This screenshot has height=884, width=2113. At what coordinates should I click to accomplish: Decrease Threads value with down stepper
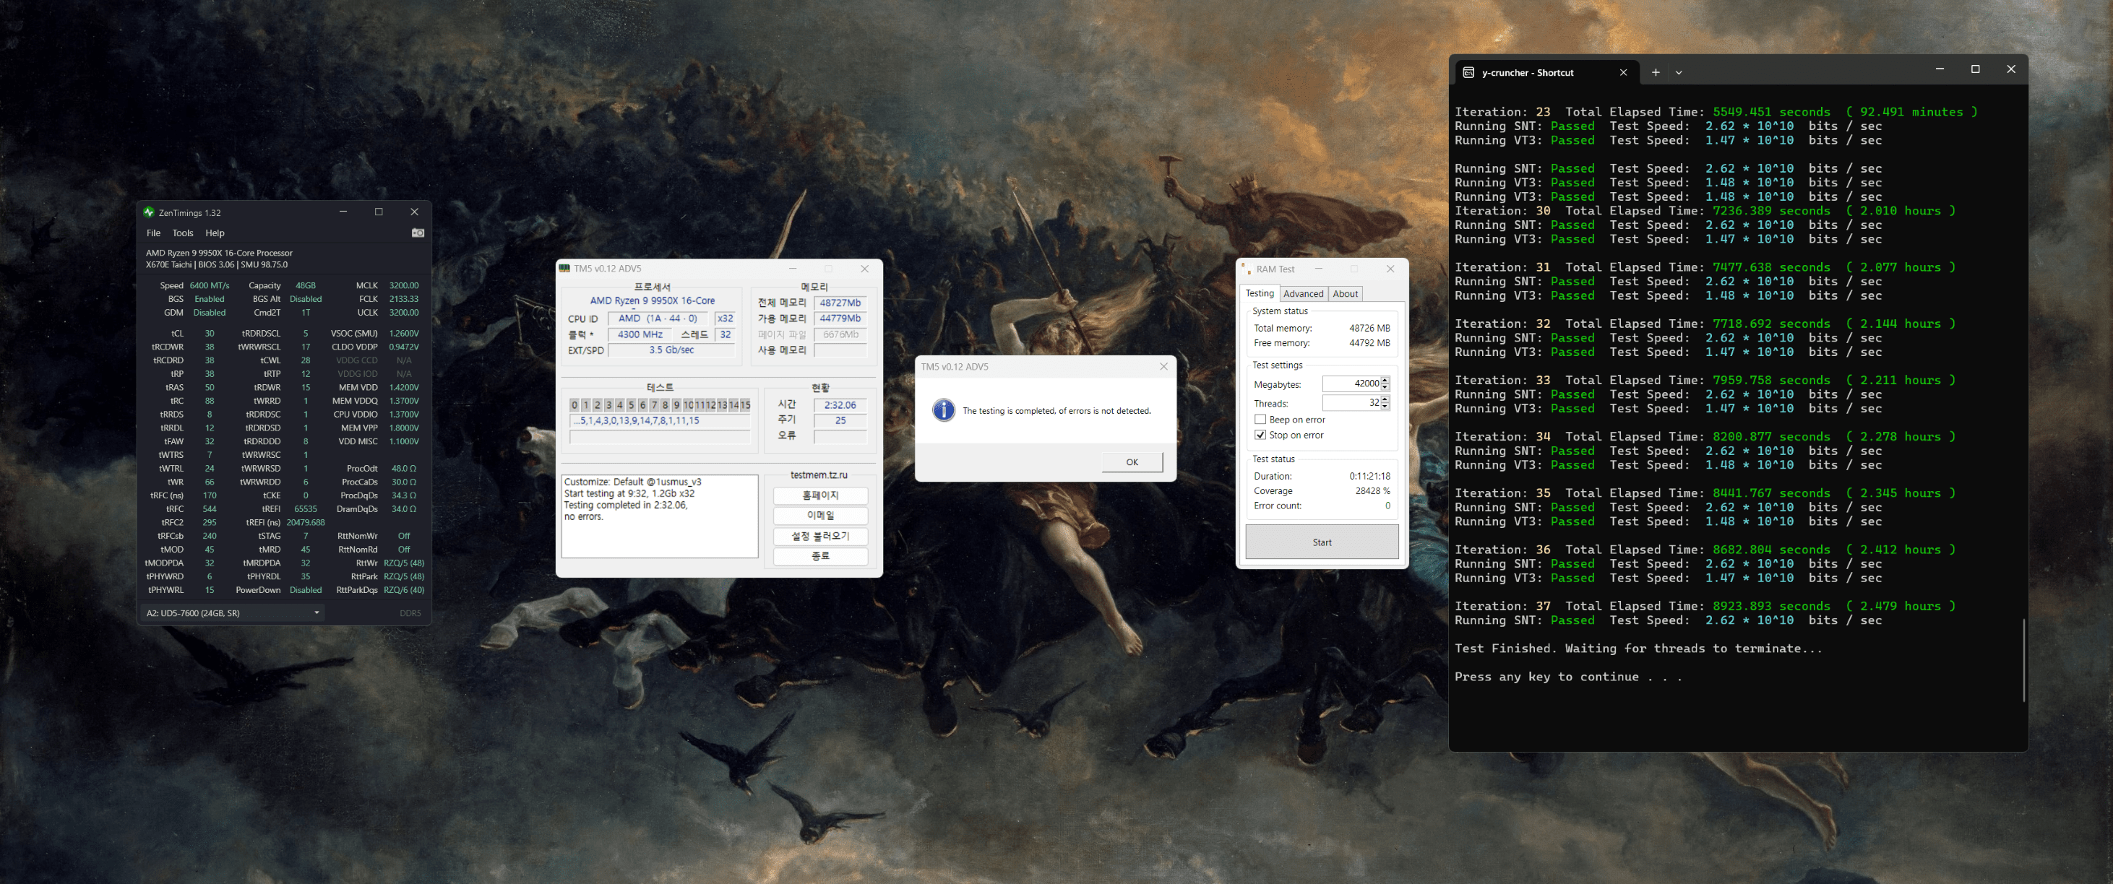pos(1385,406)
